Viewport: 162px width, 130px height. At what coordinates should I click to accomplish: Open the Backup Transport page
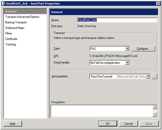[16, 22]
